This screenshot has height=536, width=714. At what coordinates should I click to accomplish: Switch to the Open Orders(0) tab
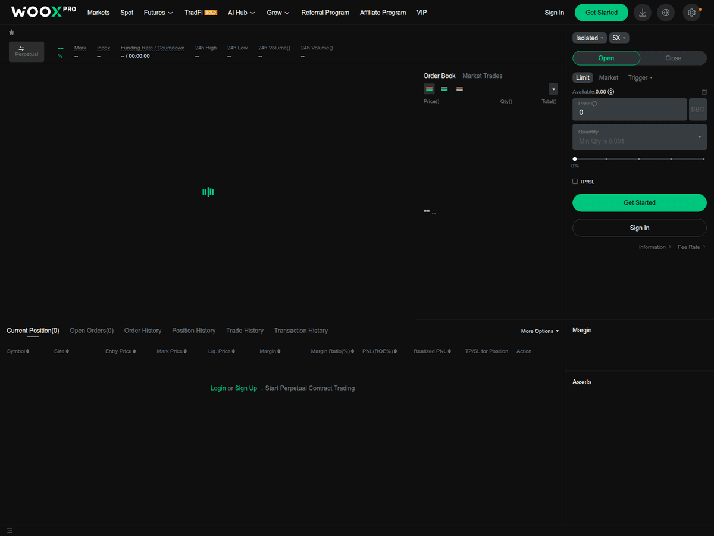[x=92, y=331]
